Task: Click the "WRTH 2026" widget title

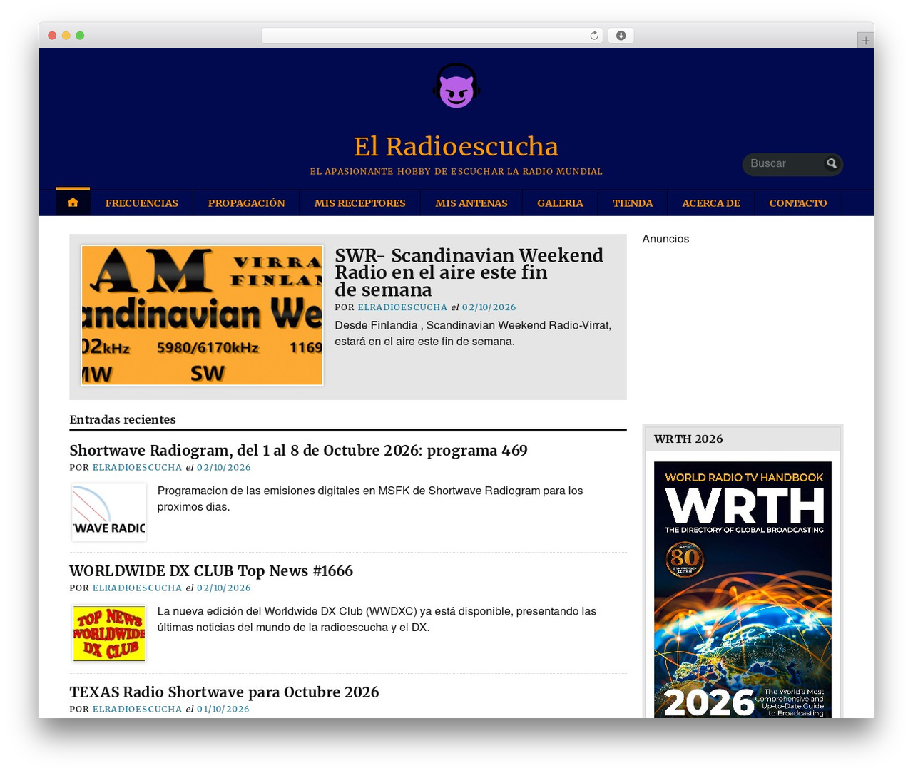Action: (x=688, y=439)
